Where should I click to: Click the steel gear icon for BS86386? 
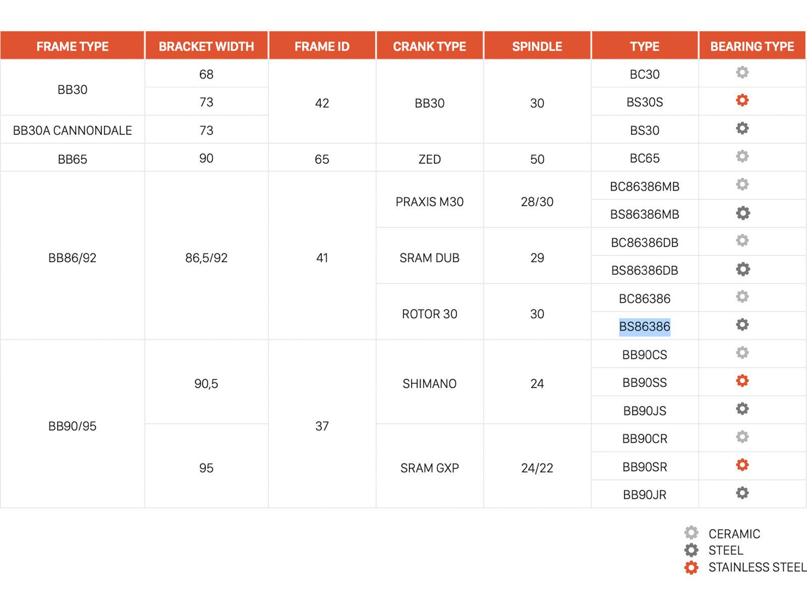(x=742, y=324)
